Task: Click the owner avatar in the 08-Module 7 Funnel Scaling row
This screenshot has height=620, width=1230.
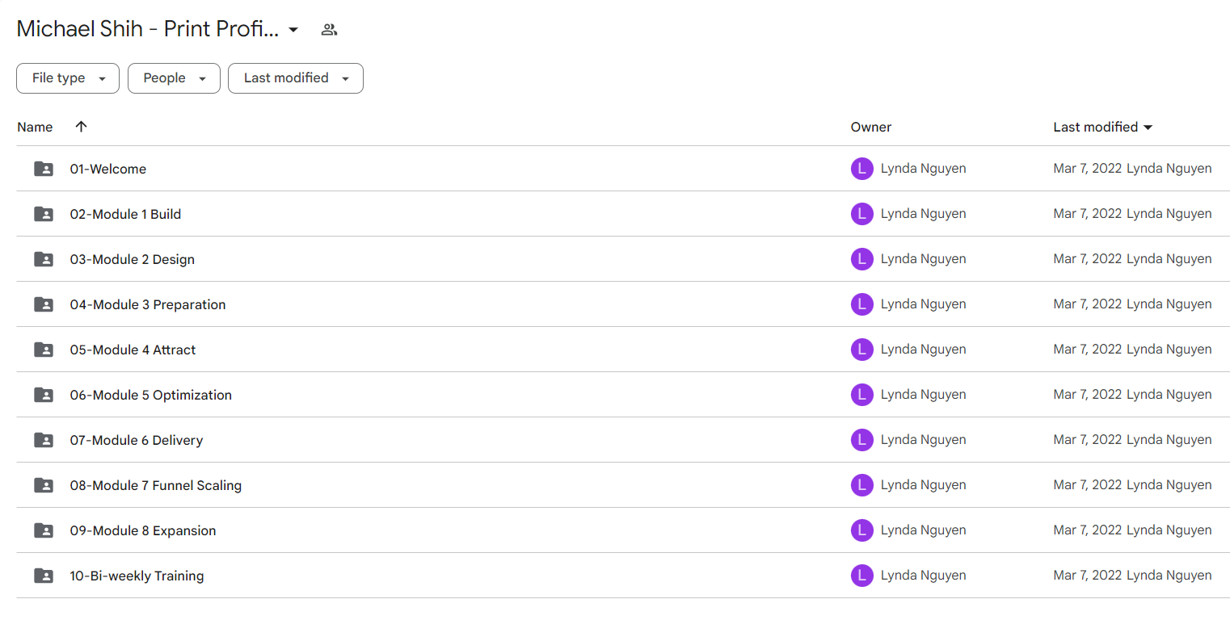Action: pyautogui.click(x=862, y=485)
